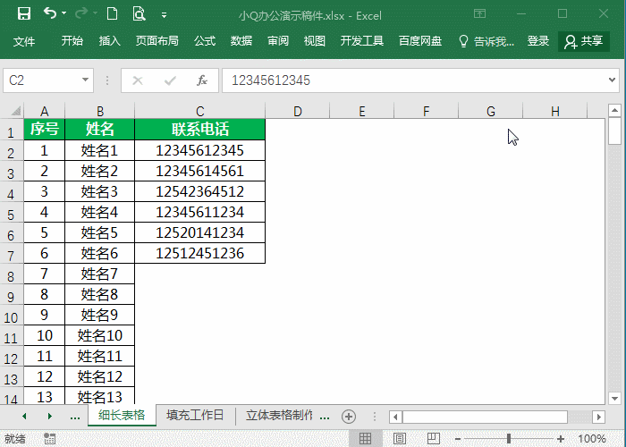Screen dimensions: 626x447
Task: Switch to Page Break Preview icon
Action: pyautogui.click(x=434, y=438)
